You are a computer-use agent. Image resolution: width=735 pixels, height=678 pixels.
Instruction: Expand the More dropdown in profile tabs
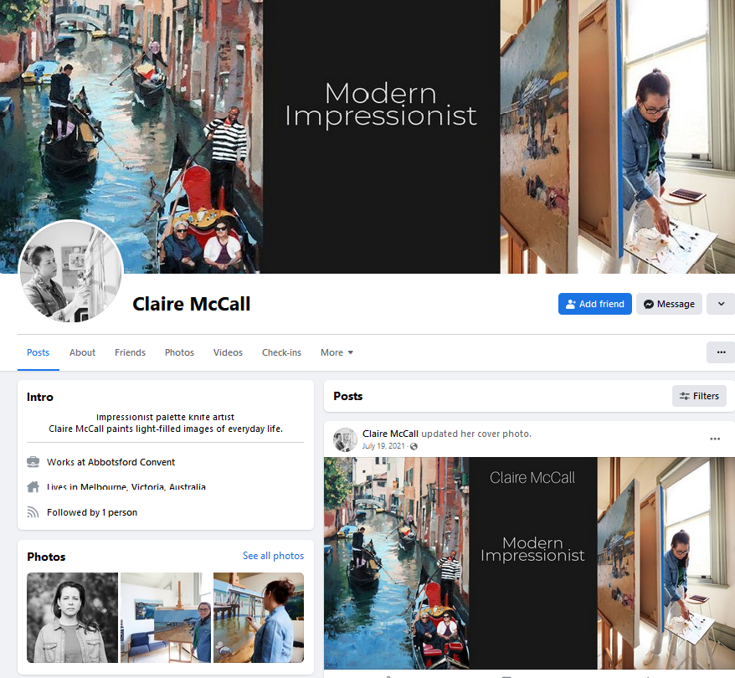tap(337, 352)
